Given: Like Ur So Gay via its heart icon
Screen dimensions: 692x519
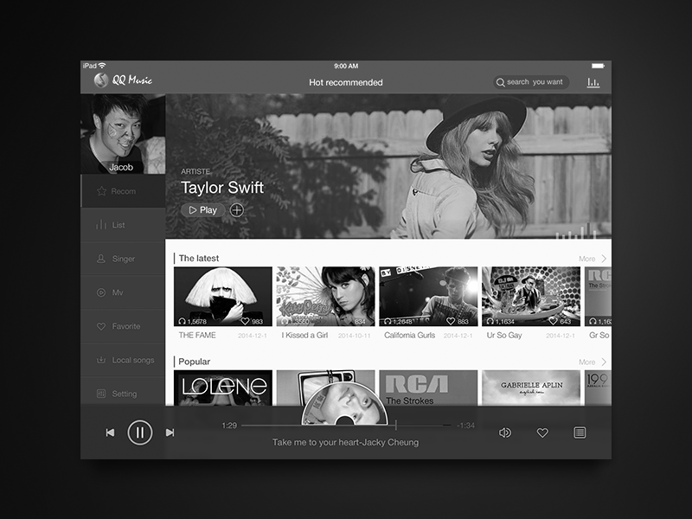Looking at the screenshot, I should tap(554, 321).
